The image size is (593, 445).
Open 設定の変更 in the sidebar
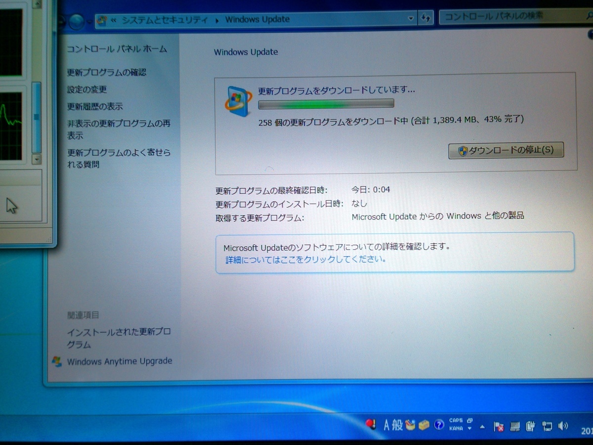[x=87, y=89]
